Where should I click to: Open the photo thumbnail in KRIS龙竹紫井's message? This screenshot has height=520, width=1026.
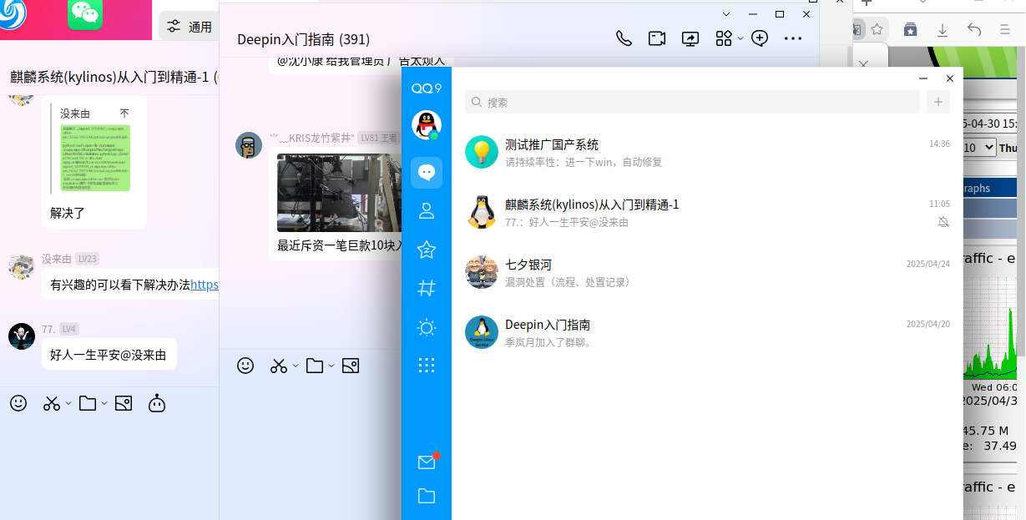point(338,193)
